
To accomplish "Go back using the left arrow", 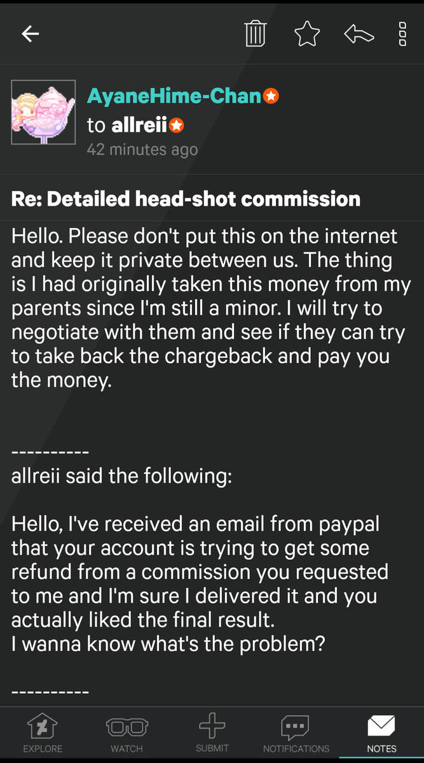I will pos(30,34).
